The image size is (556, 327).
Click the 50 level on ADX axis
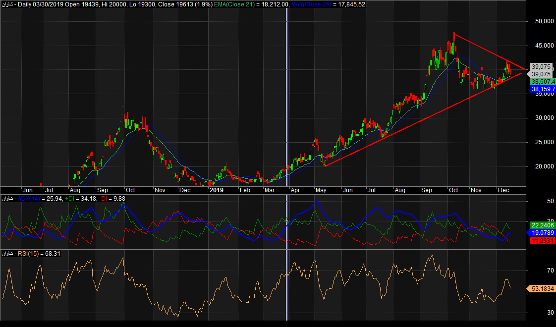[551, 201]
